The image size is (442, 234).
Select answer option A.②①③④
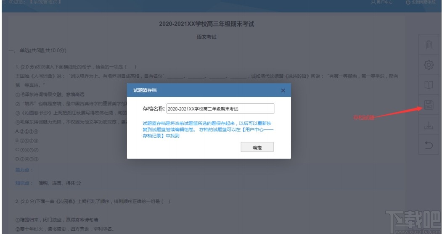pos(27,131)
